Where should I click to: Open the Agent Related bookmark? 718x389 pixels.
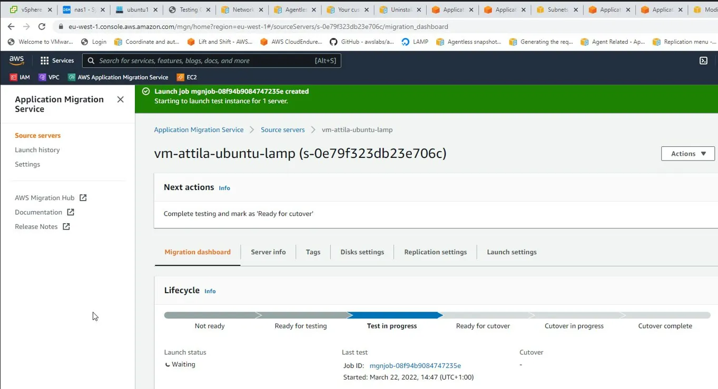click(613, 42)
